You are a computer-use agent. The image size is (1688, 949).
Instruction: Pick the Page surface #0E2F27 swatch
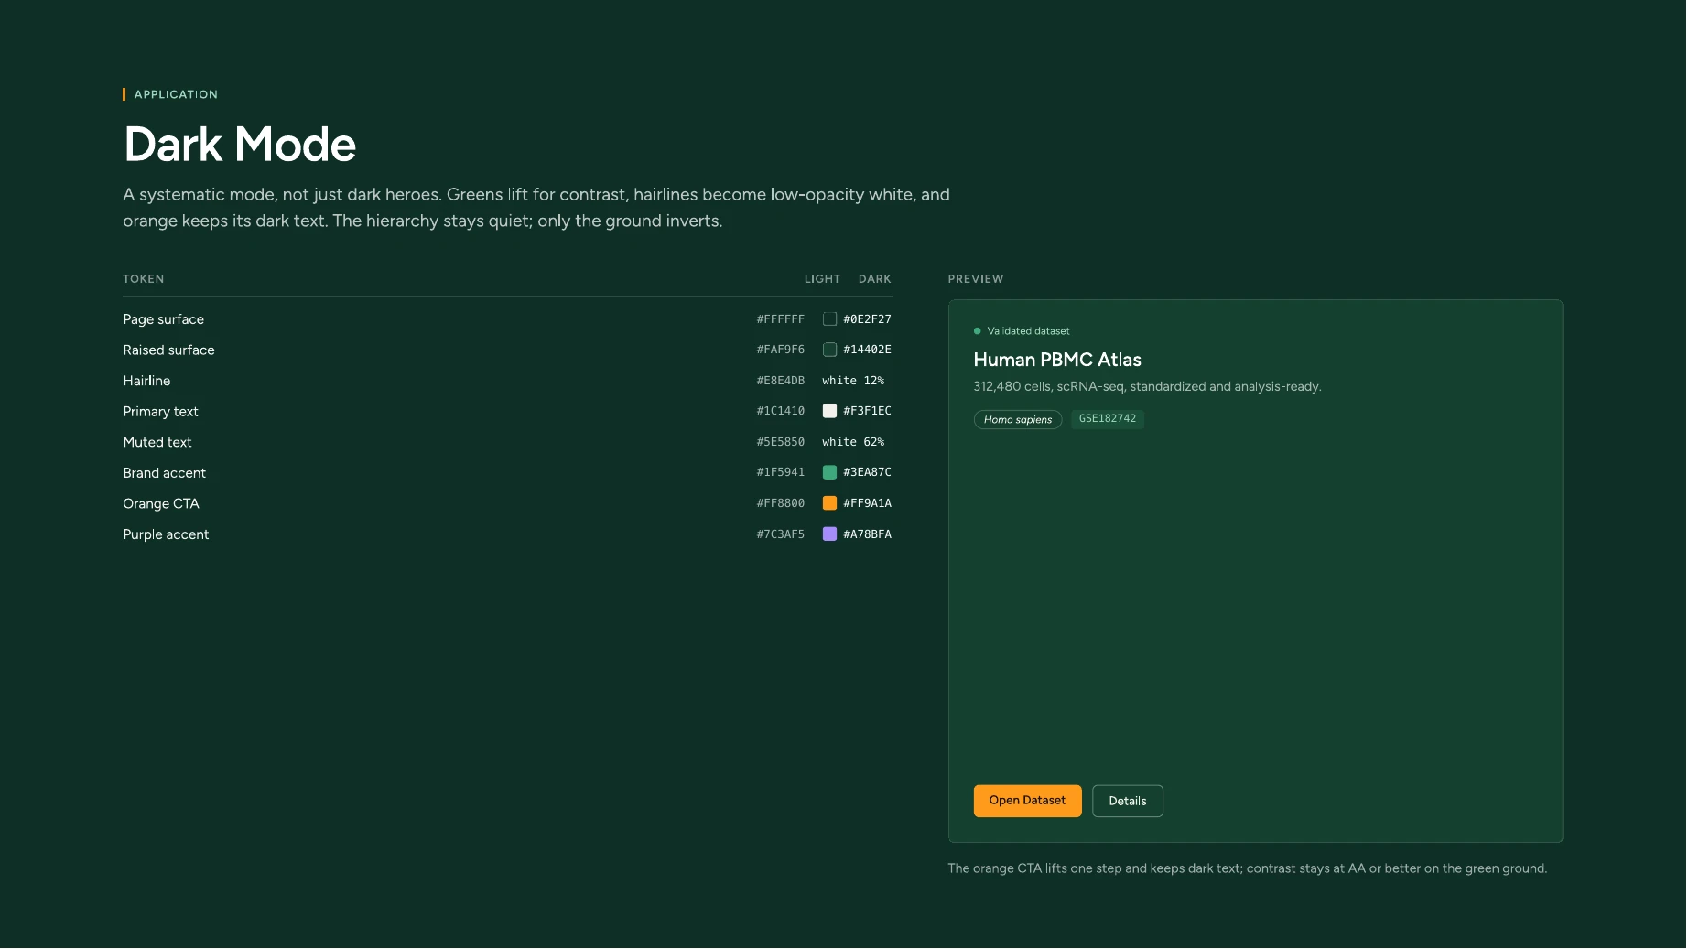(x=829, y=319)
